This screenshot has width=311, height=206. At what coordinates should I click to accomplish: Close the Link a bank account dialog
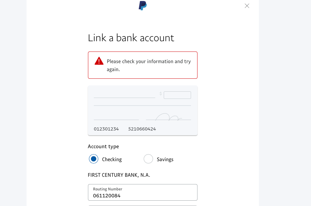(x=247, y=6)
